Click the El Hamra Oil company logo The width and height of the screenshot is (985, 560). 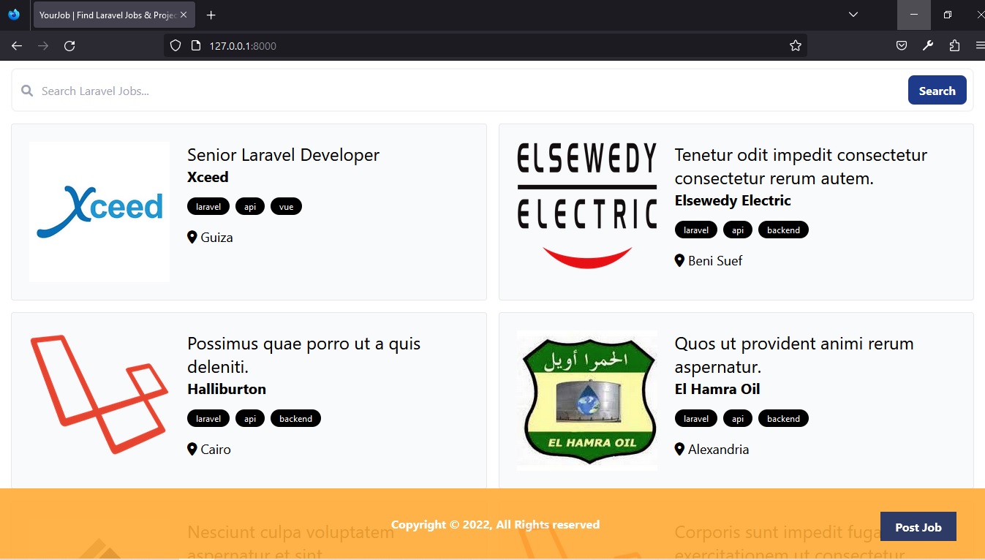coord(586,400)
